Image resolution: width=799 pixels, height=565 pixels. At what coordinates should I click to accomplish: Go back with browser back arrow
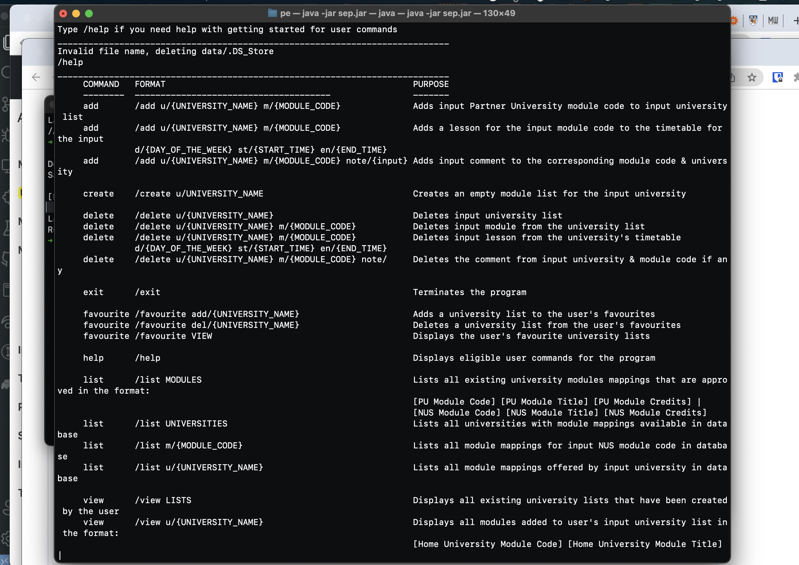36,77
